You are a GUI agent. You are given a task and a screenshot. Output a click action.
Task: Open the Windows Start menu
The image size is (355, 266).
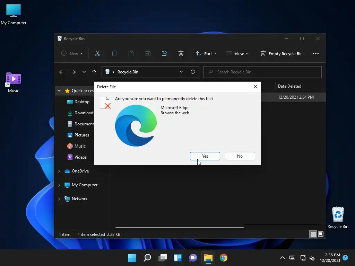tap(132, 258)
